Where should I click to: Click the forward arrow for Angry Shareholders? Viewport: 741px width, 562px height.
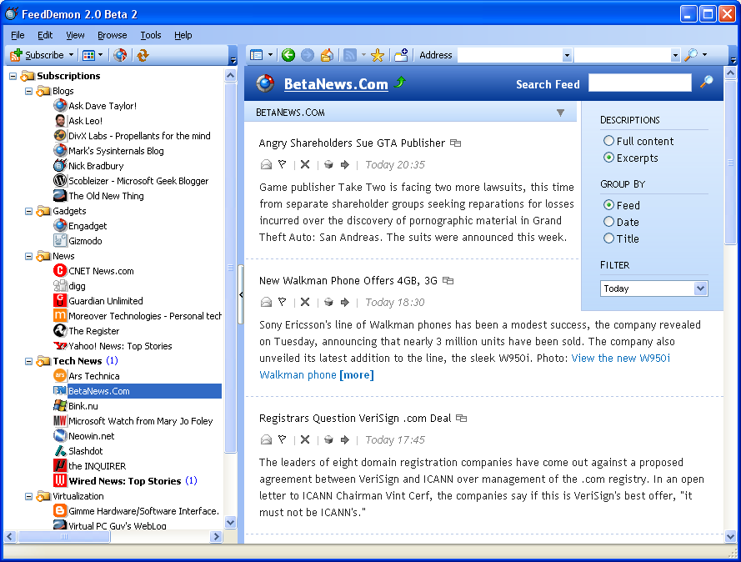[x=345, y=164]
